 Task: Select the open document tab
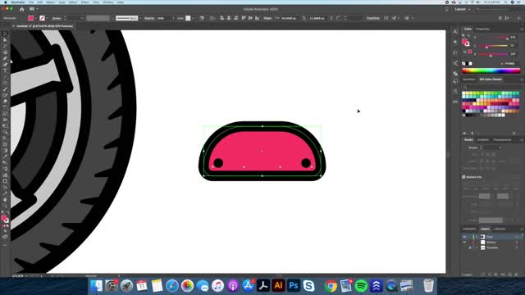click(x=44, y=26)
